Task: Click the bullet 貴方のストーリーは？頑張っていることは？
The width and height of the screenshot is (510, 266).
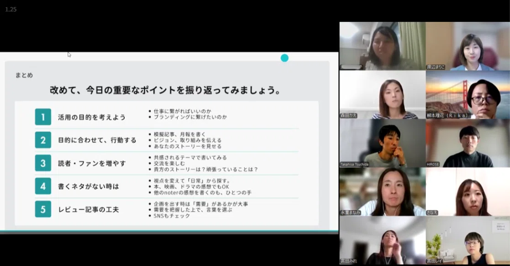Action: pos(206,170)
